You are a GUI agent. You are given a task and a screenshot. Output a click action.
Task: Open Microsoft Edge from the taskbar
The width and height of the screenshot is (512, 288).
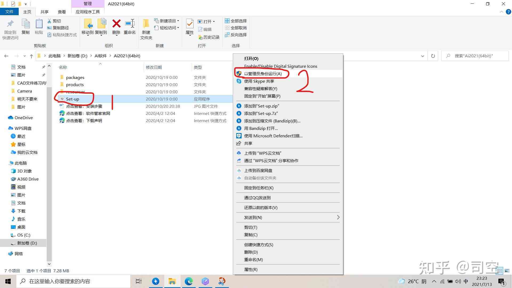(189, 281)
